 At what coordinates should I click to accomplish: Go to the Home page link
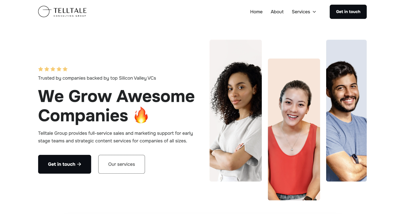pyautogui.click(x=256, y=12)
